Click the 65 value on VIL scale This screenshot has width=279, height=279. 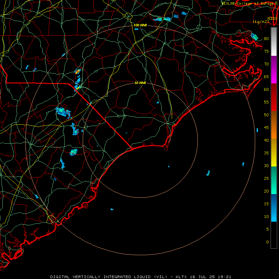tap(266, 77)
